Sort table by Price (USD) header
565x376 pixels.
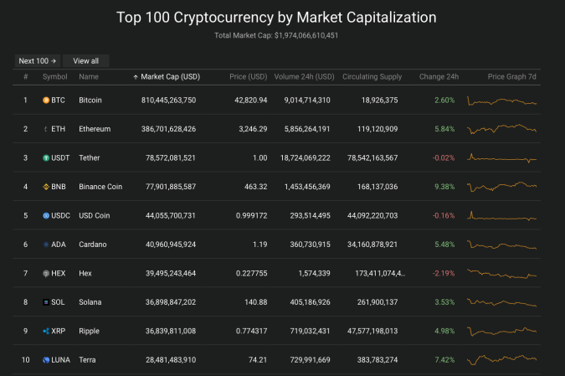coord(249,77)
